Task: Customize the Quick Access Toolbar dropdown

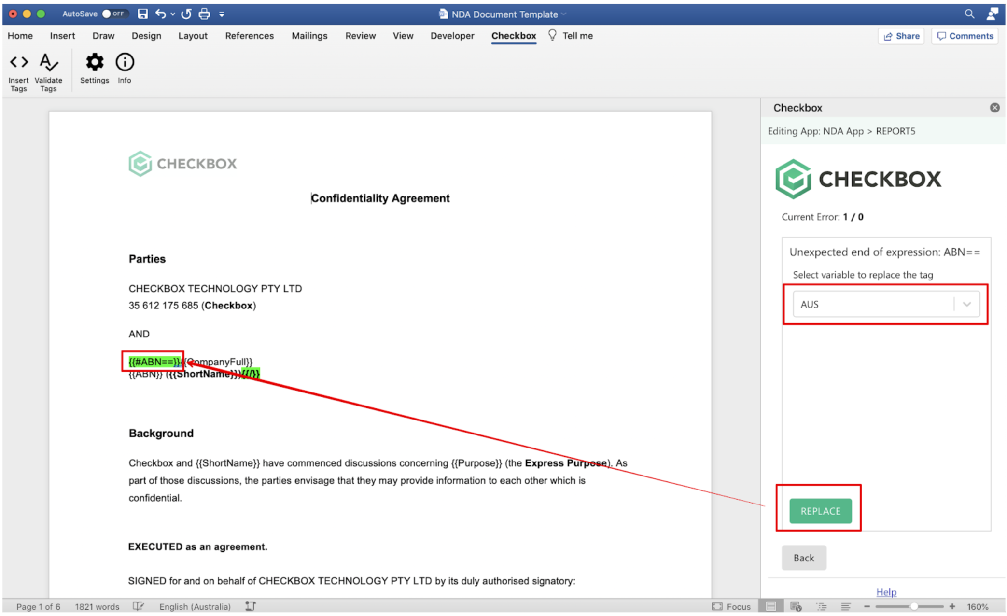Action: coord(222,14)
